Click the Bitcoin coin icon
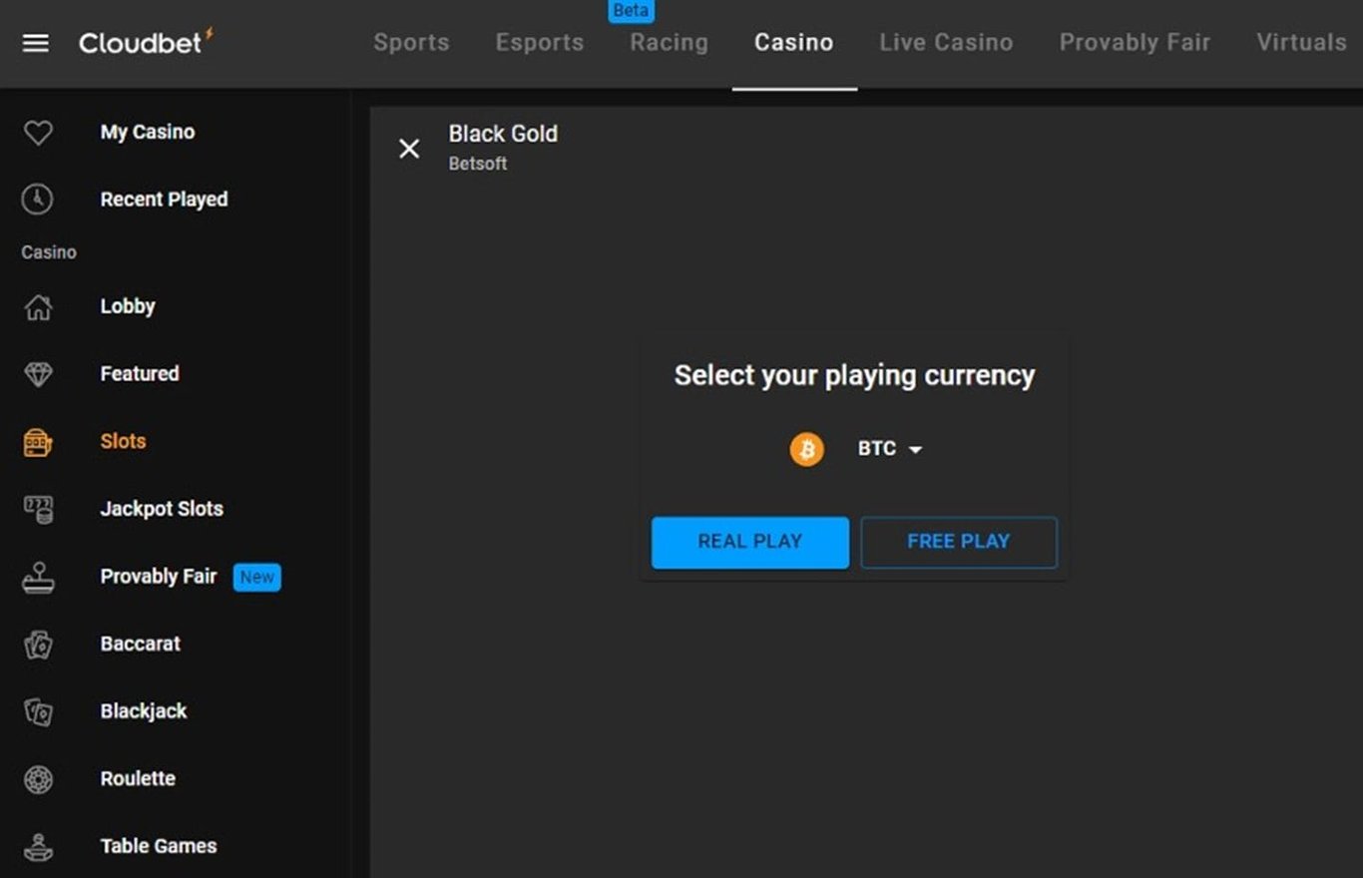 806,449
